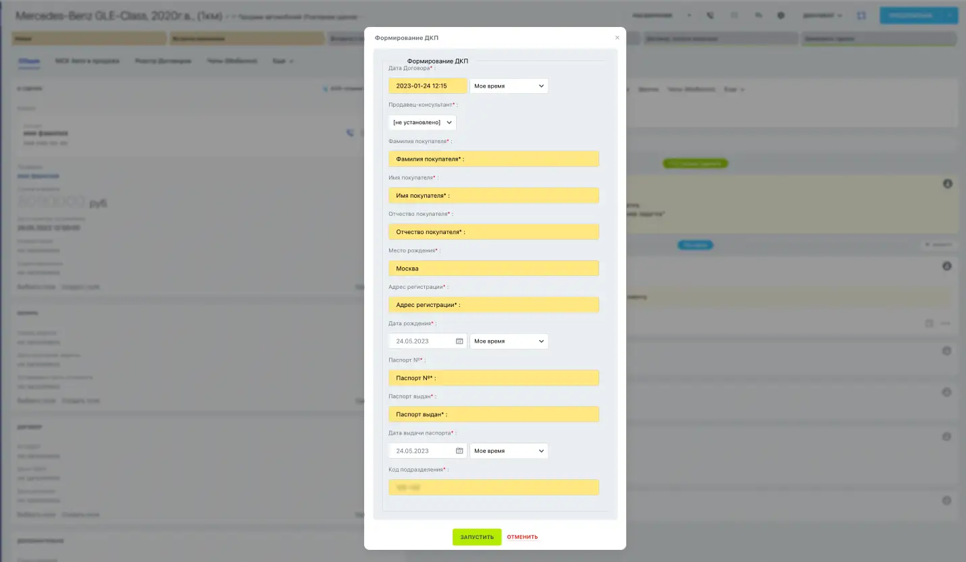
Task: Click the blue frame icon in background header
Action: pyautogui.click(x=861, y=15)
